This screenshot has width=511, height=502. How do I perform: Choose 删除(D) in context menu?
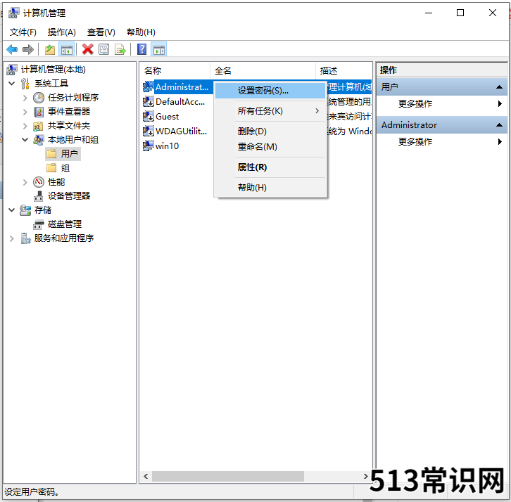(270, 131)
